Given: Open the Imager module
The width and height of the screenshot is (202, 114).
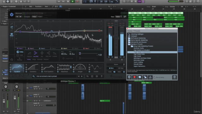Looking at the screenshot, I should 80,68.
